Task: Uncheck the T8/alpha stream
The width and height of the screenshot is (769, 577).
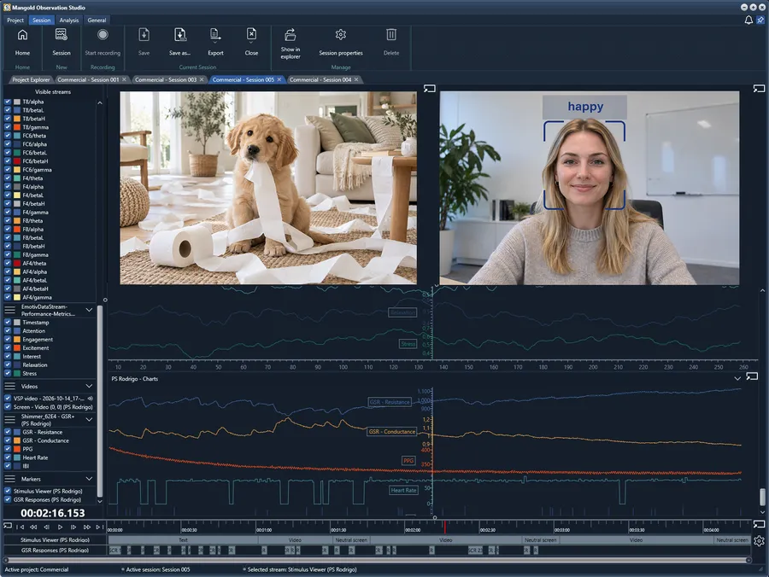Action: [8, 102]
